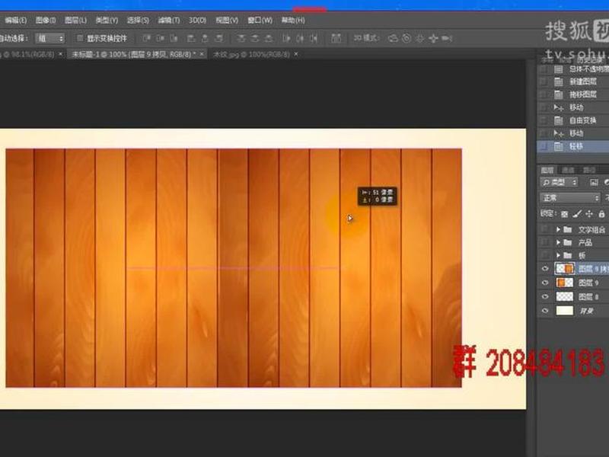Click the align top edges icon
Viewport: 609px width, 457px height.
[x=147, y=38]
